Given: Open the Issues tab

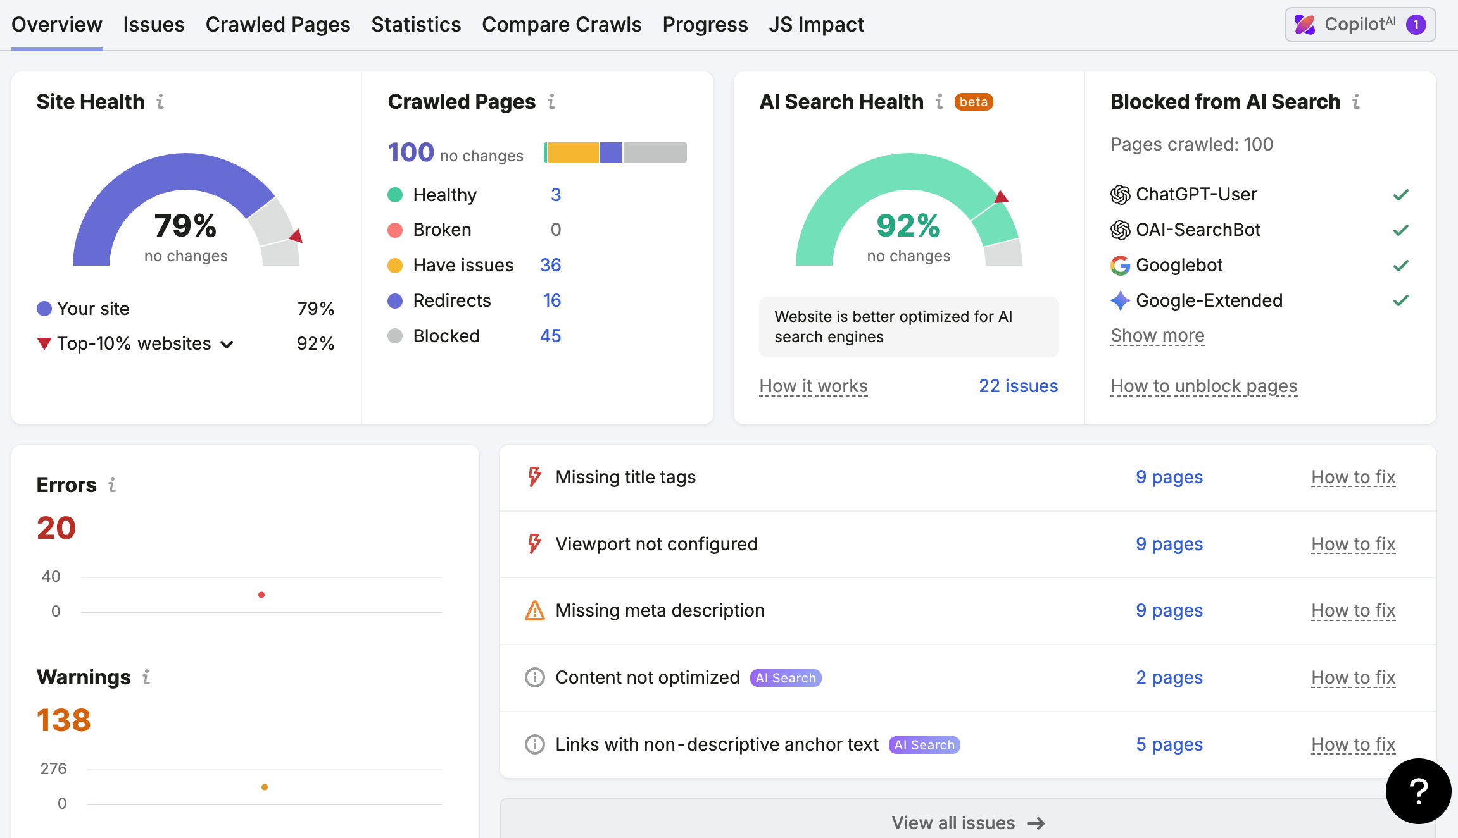Looking at the screenshot, I should click(154, 25).
